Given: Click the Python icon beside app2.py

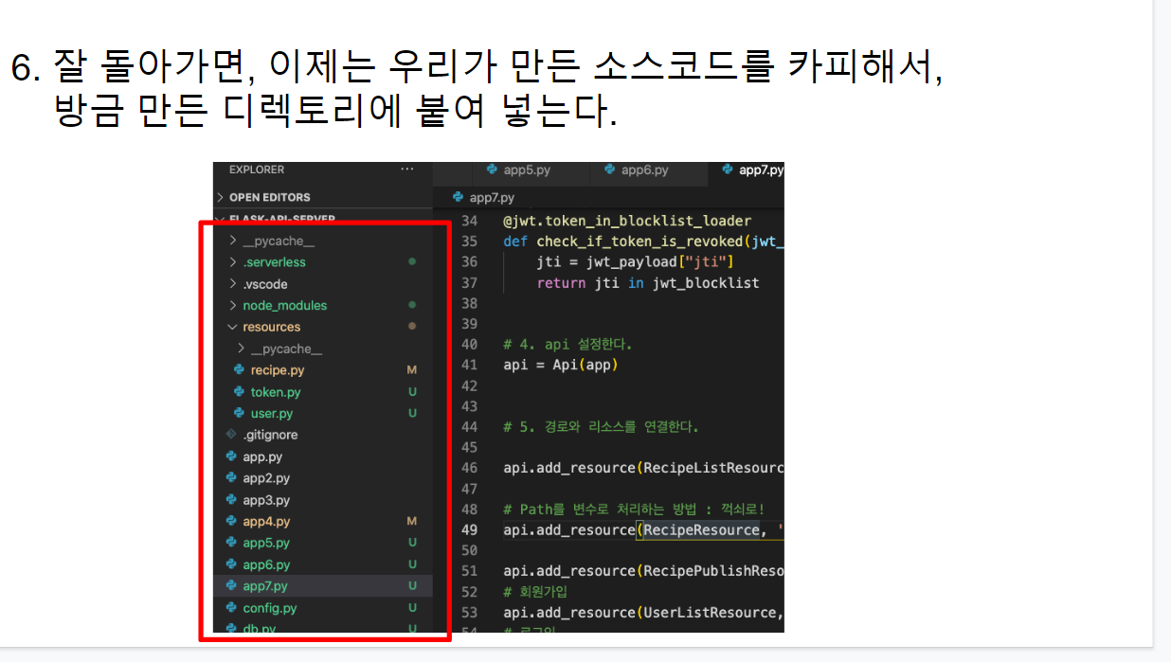Looking at the screenshot, I should click(x=231, y=478).
